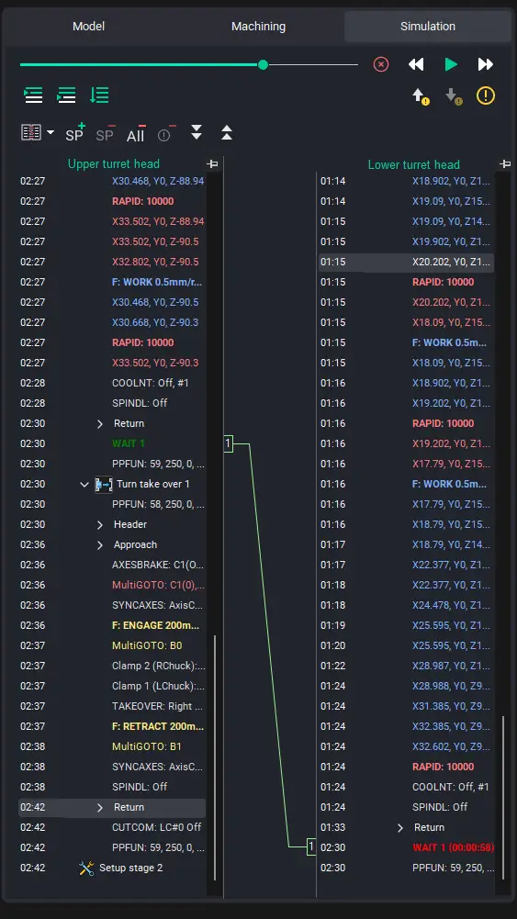
Task: Select the F: ENGAGE 200m row
Action: tap(112, 625)
